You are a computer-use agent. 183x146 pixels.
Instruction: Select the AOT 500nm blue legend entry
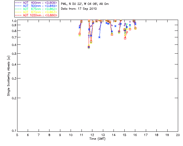tap(36, 6)
